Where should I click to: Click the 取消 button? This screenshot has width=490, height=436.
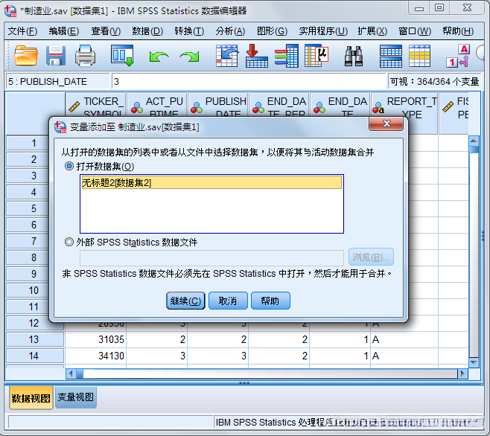point(228,301)
